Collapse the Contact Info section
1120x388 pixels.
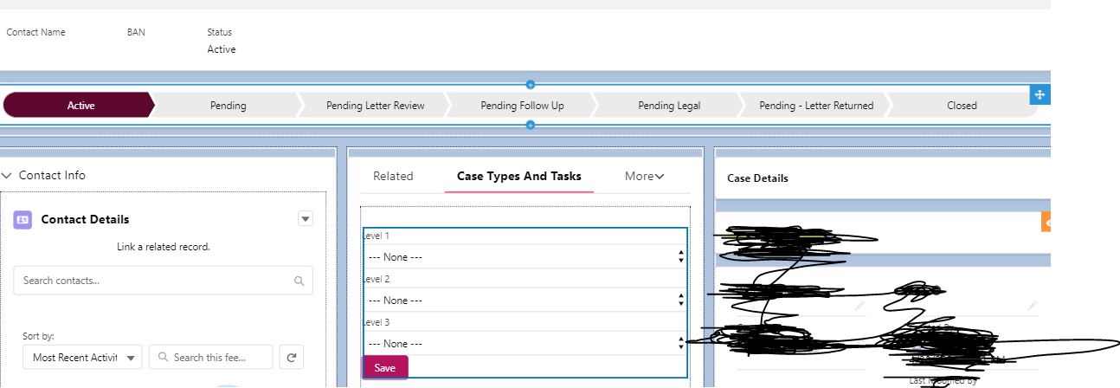(x=8, y=175)
